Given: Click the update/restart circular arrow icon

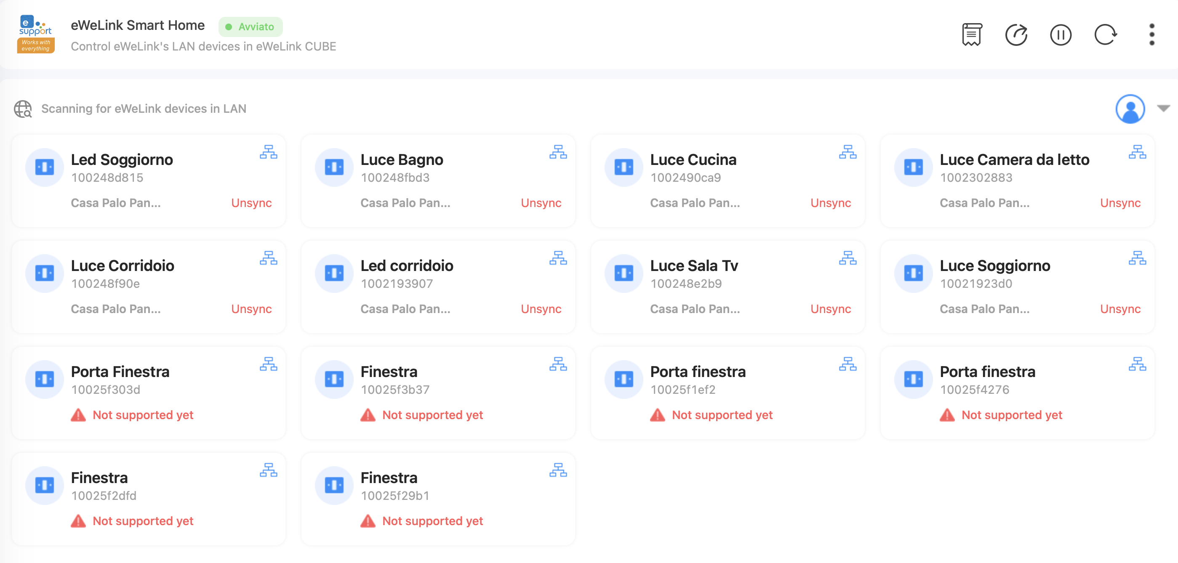Looking at the screenshot, I should click(1016, 35).
